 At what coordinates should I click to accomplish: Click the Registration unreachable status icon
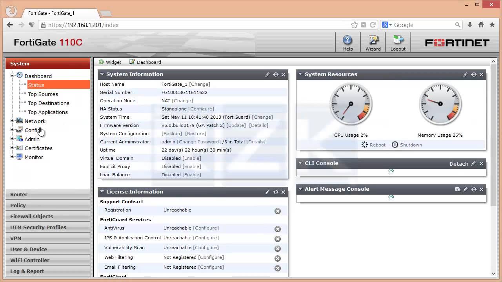coord(278,211)
